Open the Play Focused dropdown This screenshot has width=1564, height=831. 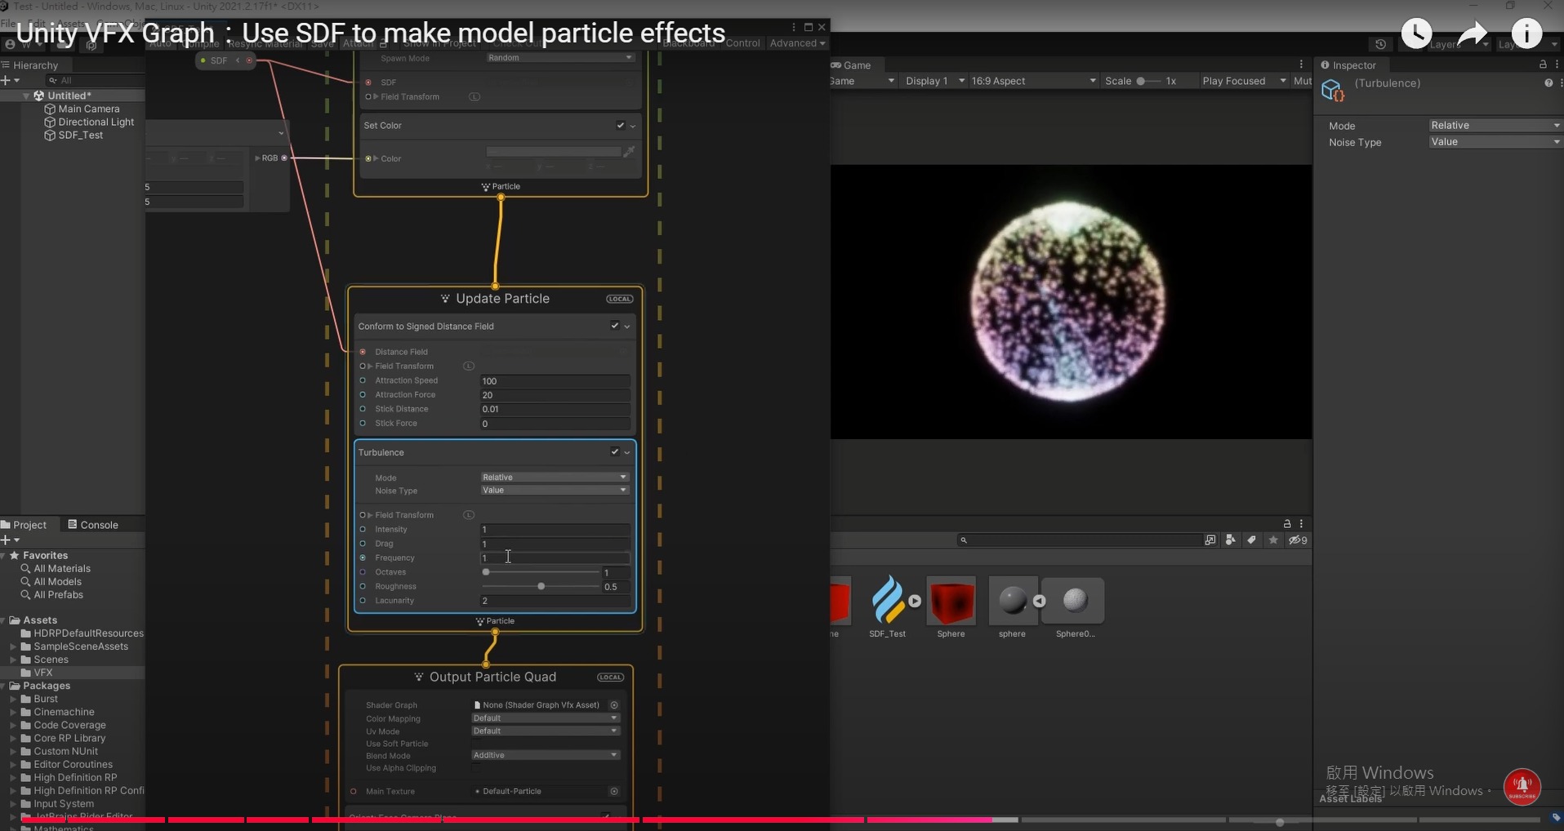tap(1244, 81)
